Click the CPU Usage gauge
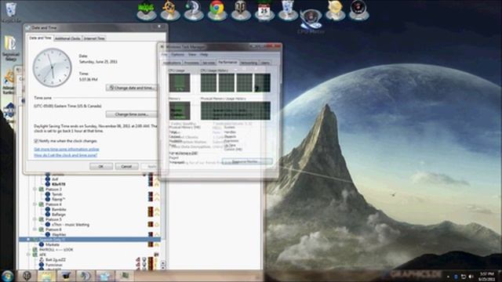This screenshot has width=502, height=282. click(180, 83)
